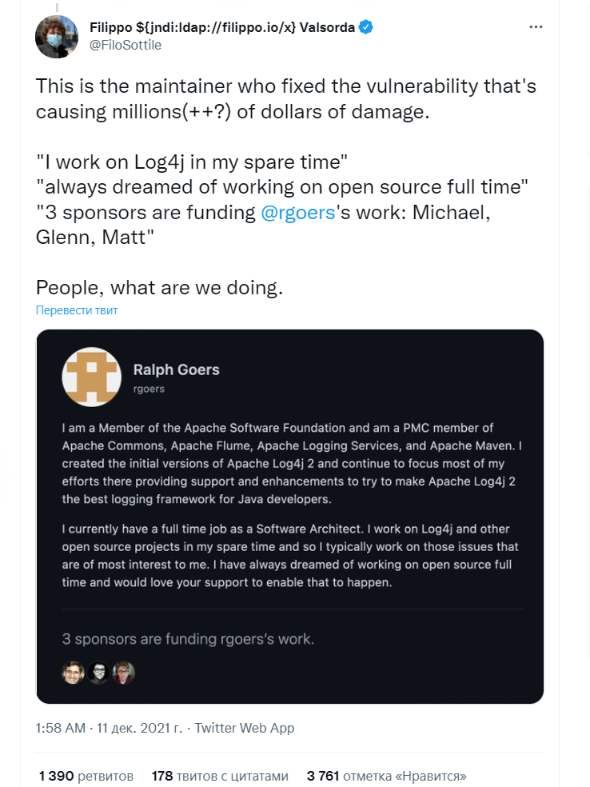Click Ralph Goers' pixel avatar icon
The height and width of the screenshot is (787, 590).
point(90,378)
